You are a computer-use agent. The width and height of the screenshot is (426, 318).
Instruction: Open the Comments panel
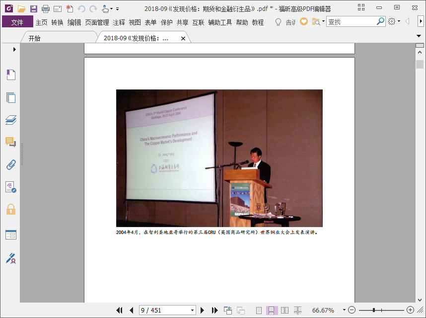(x=11, y=142)
